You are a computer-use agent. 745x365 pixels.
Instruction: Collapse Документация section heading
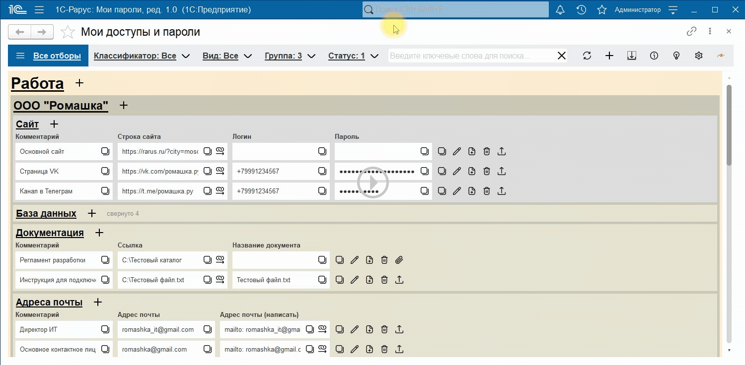click(x=50, y=233)
